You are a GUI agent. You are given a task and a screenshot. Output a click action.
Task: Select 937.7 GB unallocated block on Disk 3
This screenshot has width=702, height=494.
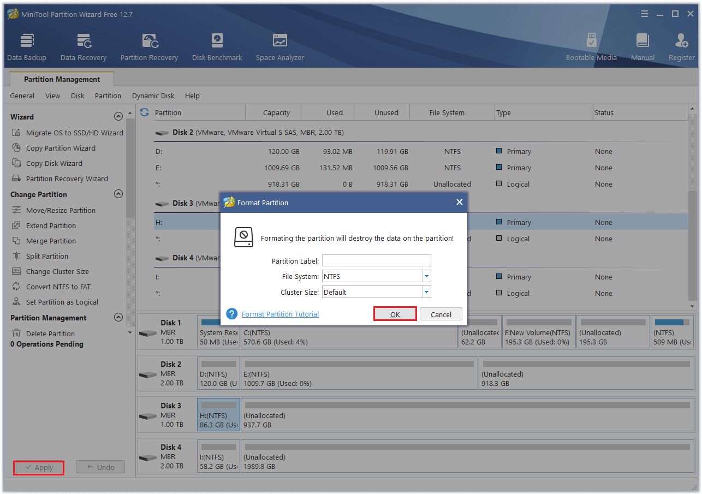click(467, 414)
